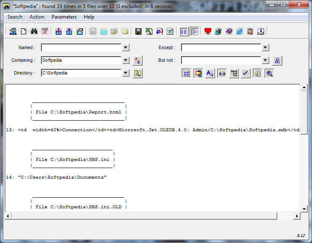Click the vertical scrollbar down arrow
The image size is (312, 243).
pyautogui.click(x=304, y=209)
